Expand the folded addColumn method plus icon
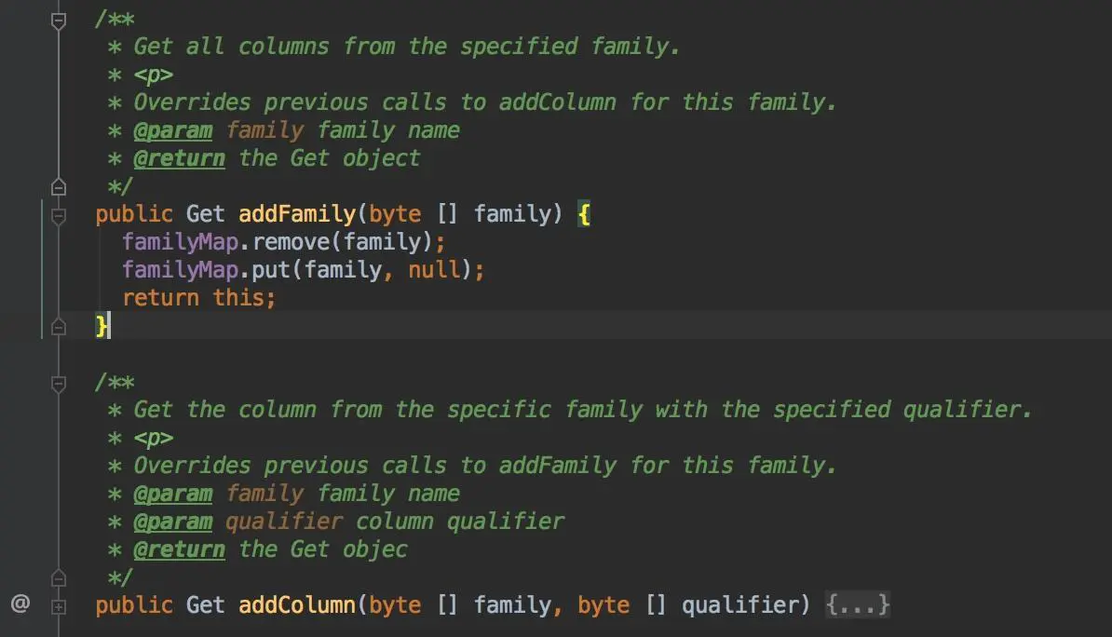This screenshot has height=637, width=1112. coord(59,606)
